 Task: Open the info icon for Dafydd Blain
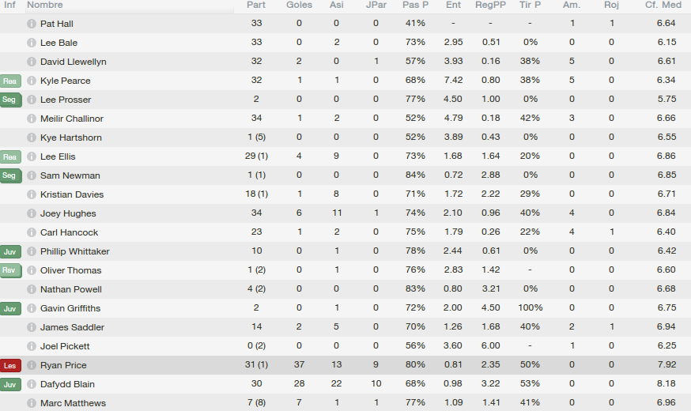point(32,384)
